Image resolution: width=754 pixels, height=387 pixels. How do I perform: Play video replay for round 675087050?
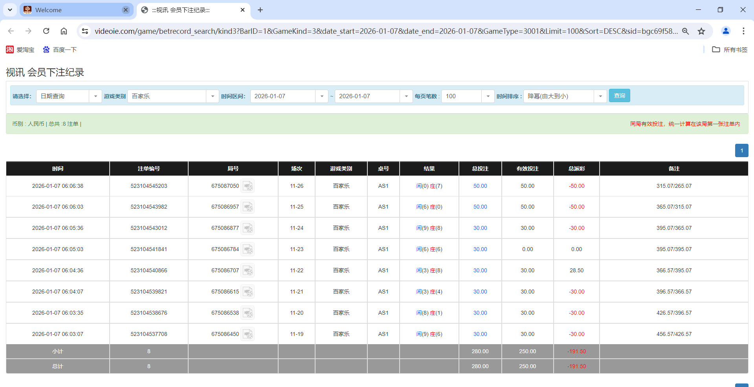tap(248, 186)
